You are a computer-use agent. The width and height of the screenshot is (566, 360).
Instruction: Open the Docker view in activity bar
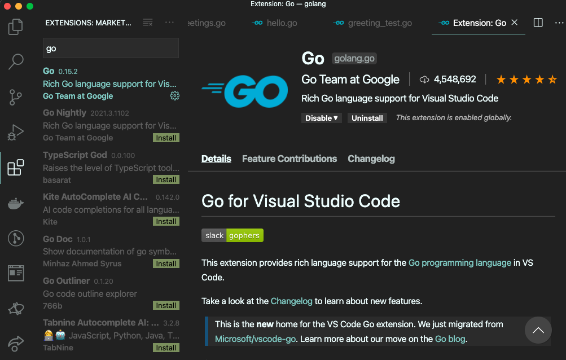point(16,203)
